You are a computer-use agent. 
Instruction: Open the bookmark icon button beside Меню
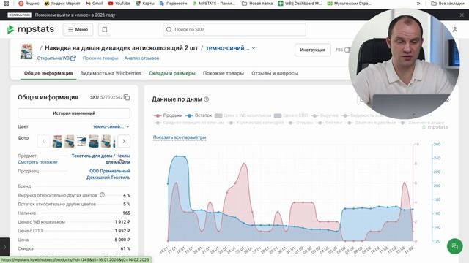coord(105,29)
